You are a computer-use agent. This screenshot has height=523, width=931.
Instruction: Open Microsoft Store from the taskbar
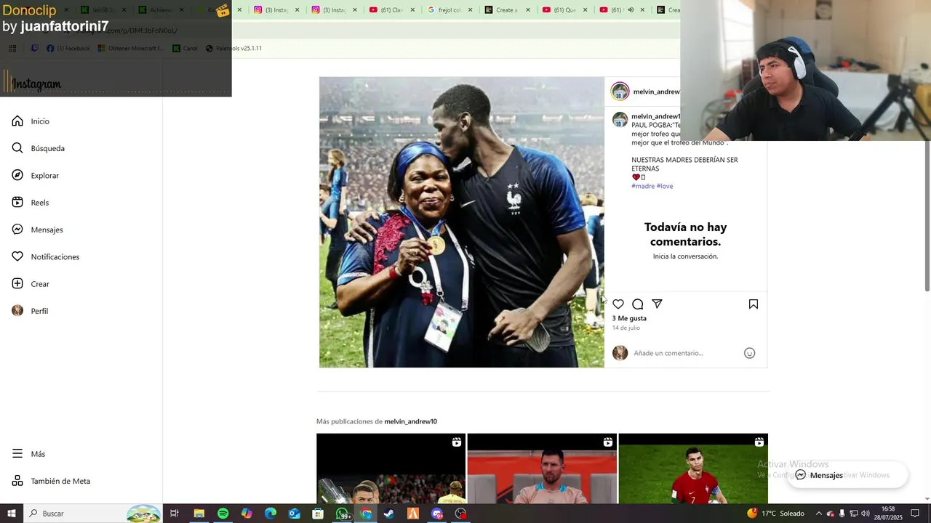pos(318,514)
